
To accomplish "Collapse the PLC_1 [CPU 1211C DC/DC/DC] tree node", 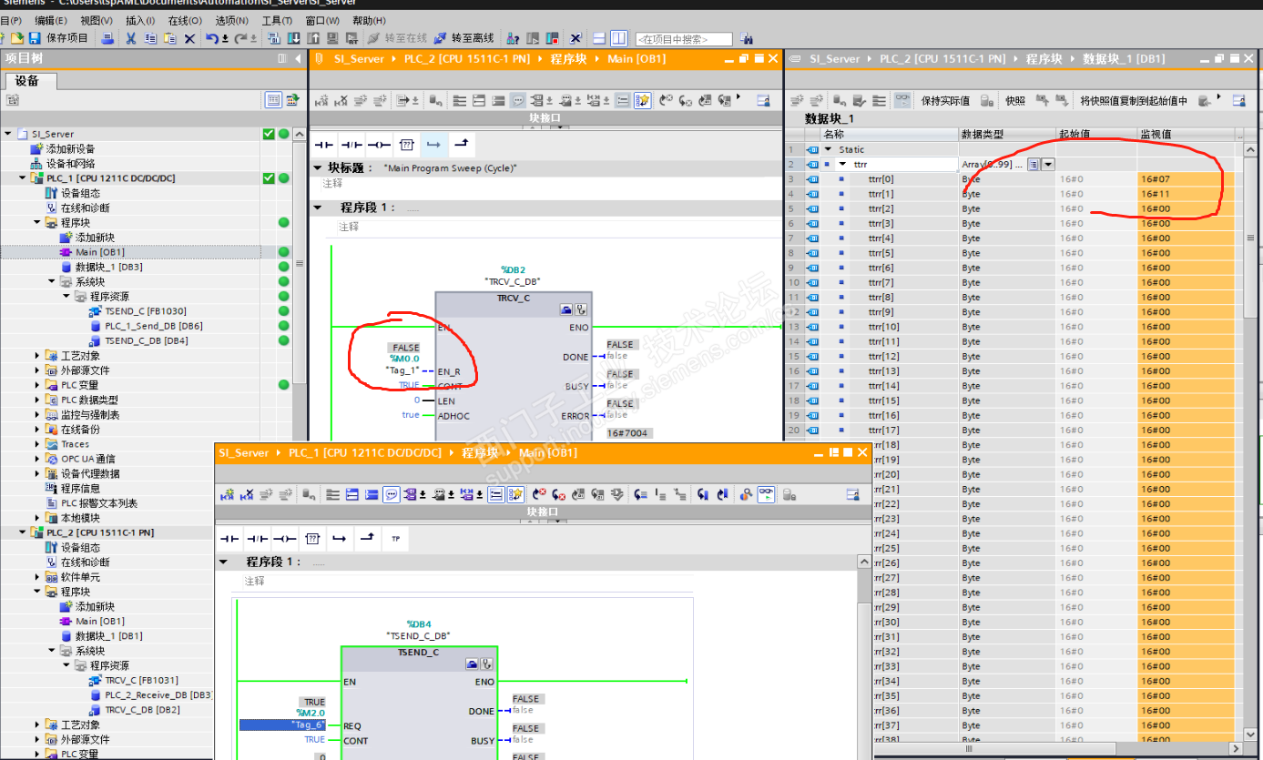I will click(x=23, y=178).
